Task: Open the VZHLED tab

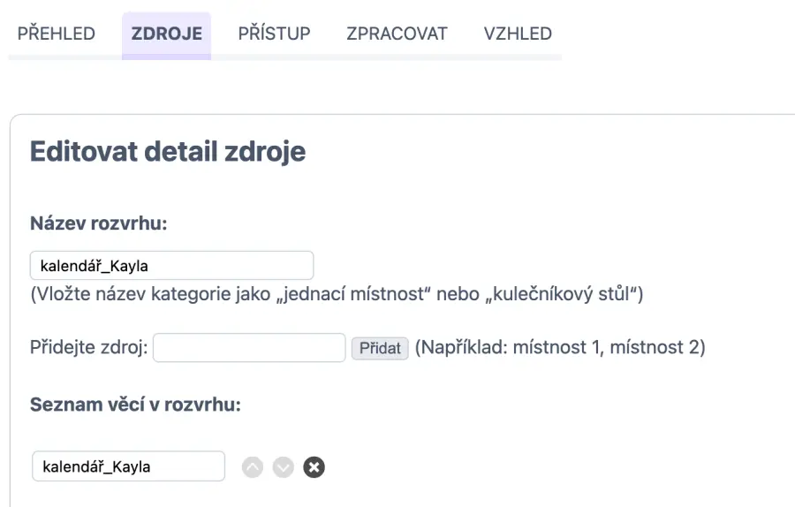Action: (x=518, y=34)
